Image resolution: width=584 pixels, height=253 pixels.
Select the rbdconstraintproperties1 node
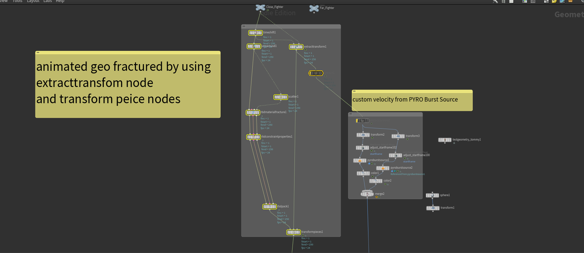point(254,137)
